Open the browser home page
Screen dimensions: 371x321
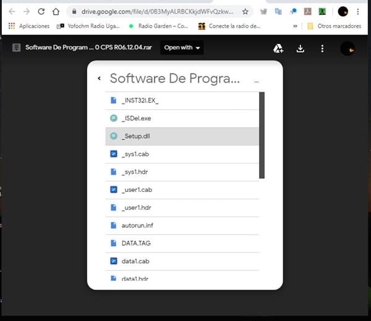[x=56, y=11]
